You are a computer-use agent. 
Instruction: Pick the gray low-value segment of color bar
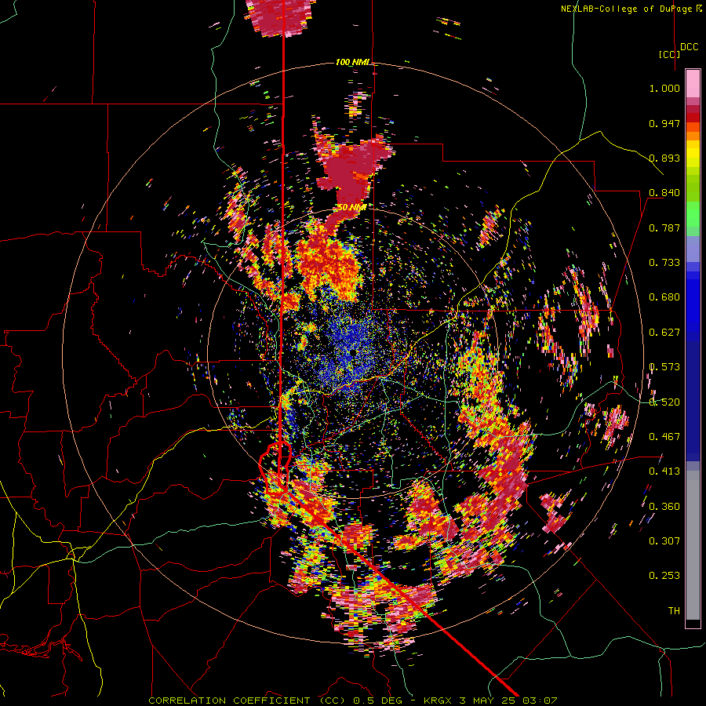pos(693,545)
